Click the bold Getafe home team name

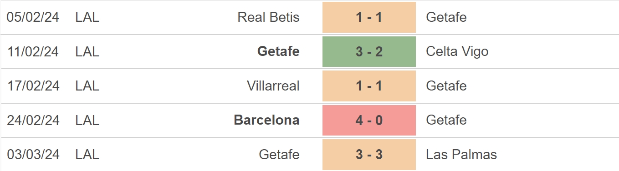[x=278, y=51]
